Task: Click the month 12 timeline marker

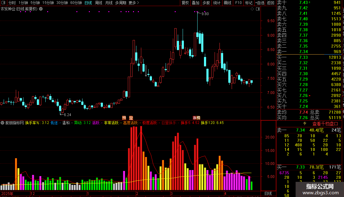Action: click(x=33, y=193)
